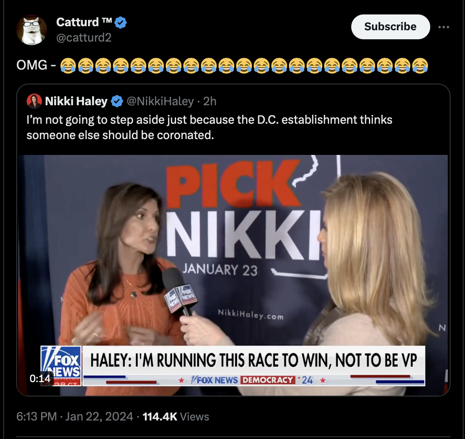Screen dimensions: 465x439
Task: Open the quoted tweet's 2h timestamp
Action: (209, 102)
